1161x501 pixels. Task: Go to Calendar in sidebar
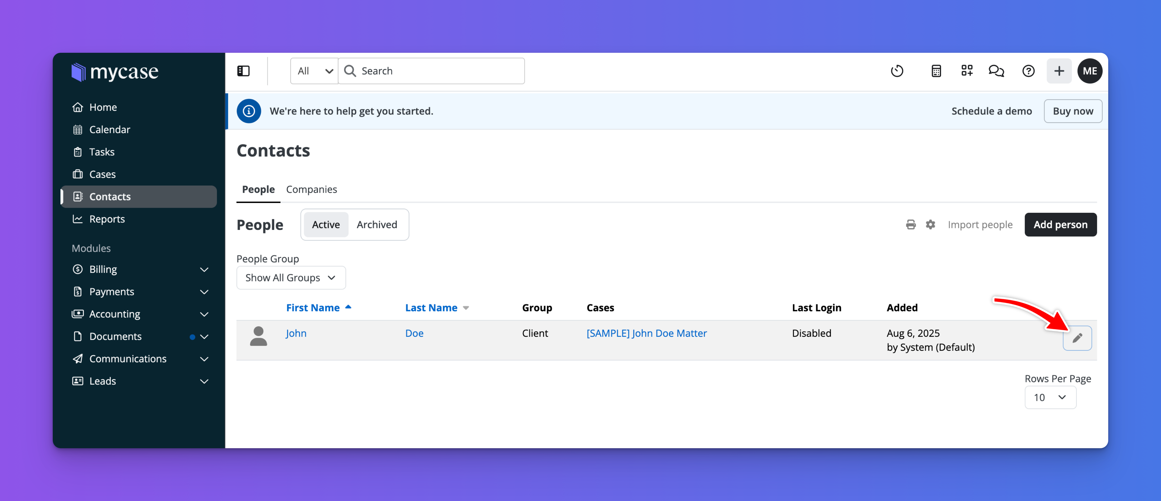click(x=110, y=129)
